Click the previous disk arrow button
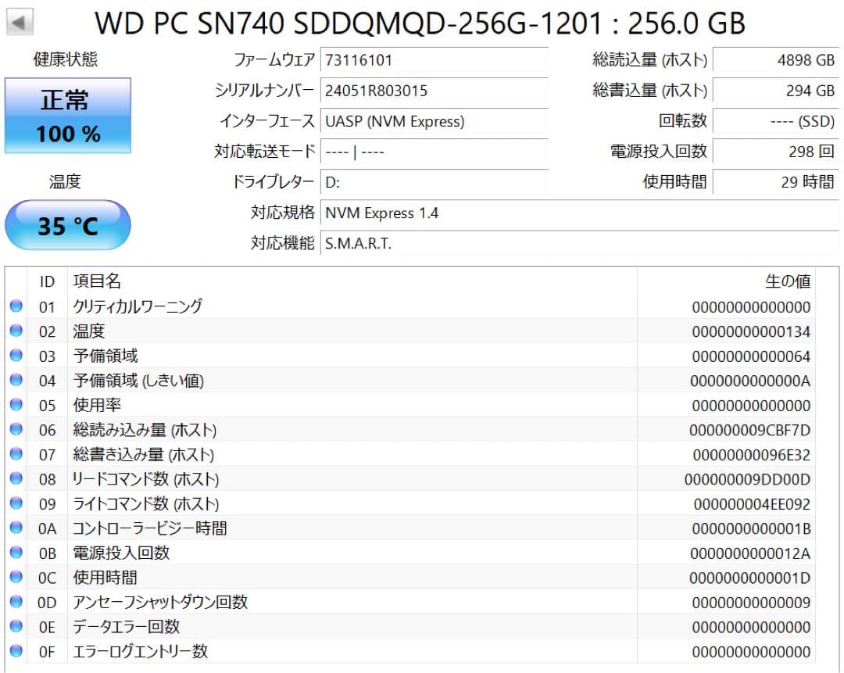The width and height of the screenshot is (844, 673). click(20, 22)
